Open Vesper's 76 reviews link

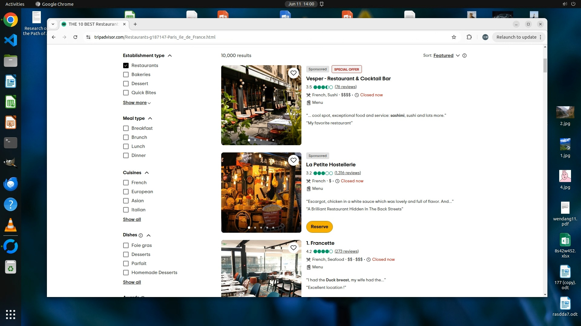[x=346, y=87]
